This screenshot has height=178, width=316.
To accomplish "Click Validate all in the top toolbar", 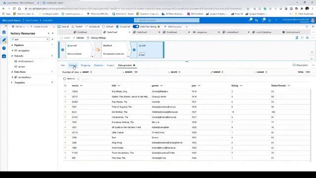I will pos(92,27).
